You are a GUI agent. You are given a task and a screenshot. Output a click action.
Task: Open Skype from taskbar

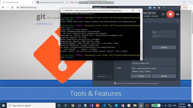point(116,105)
